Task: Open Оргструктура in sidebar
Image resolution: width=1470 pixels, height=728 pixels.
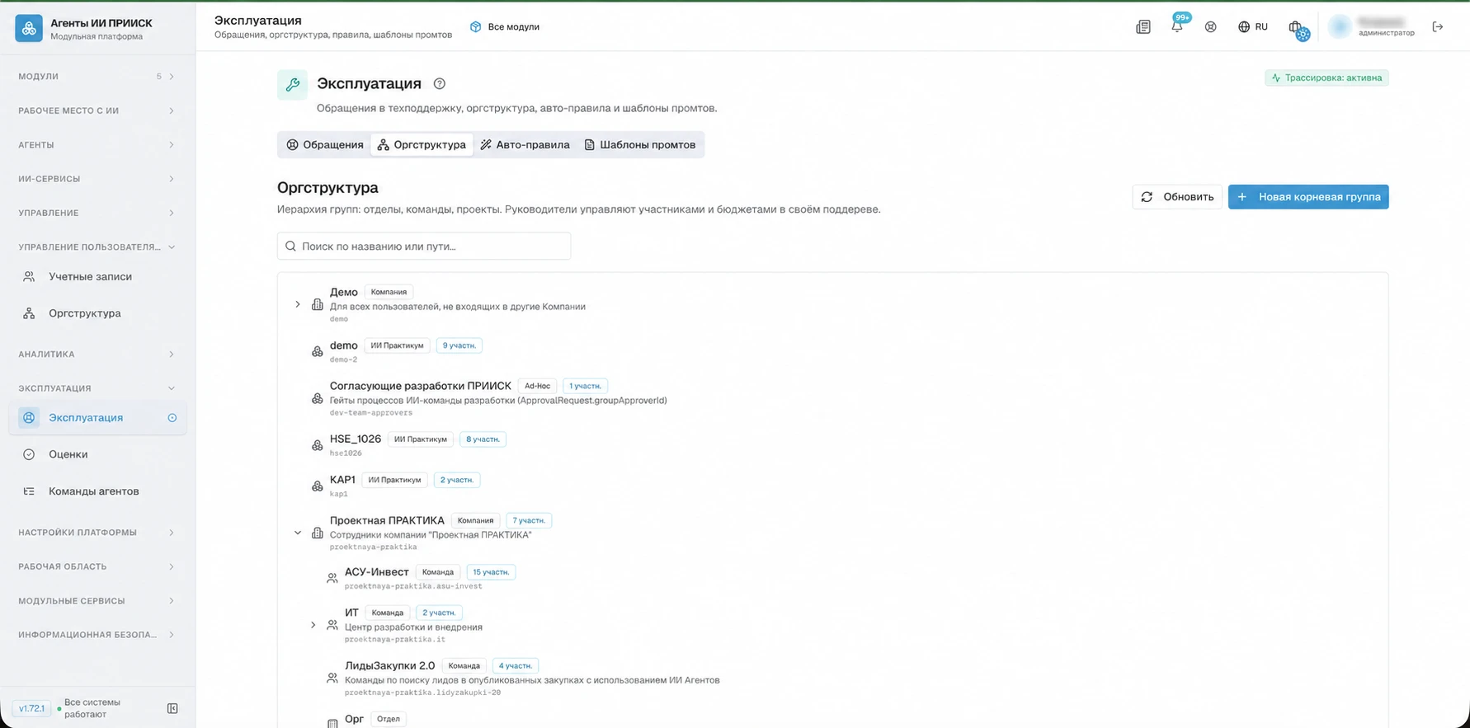Action: pyautogui.click(x=97, y=313)
